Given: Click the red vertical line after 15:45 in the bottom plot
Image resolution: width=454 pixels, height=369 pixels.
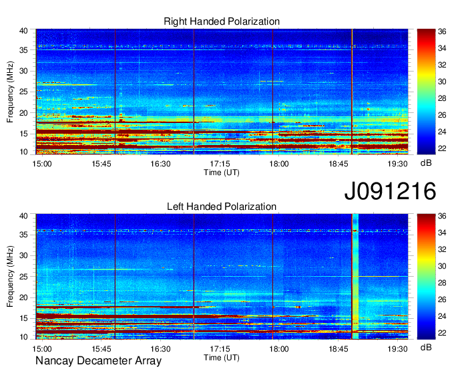Looking at the screenshot, I should click(x=115, y=277).
